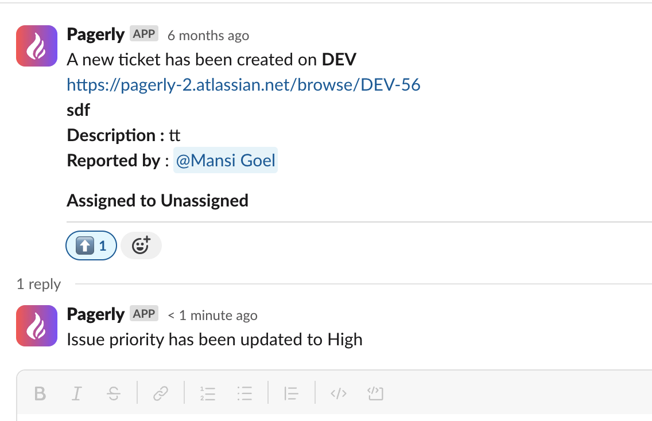Viewport: 652px width, 421px height.
Task: Insert a blockquote
Action: 291,393
